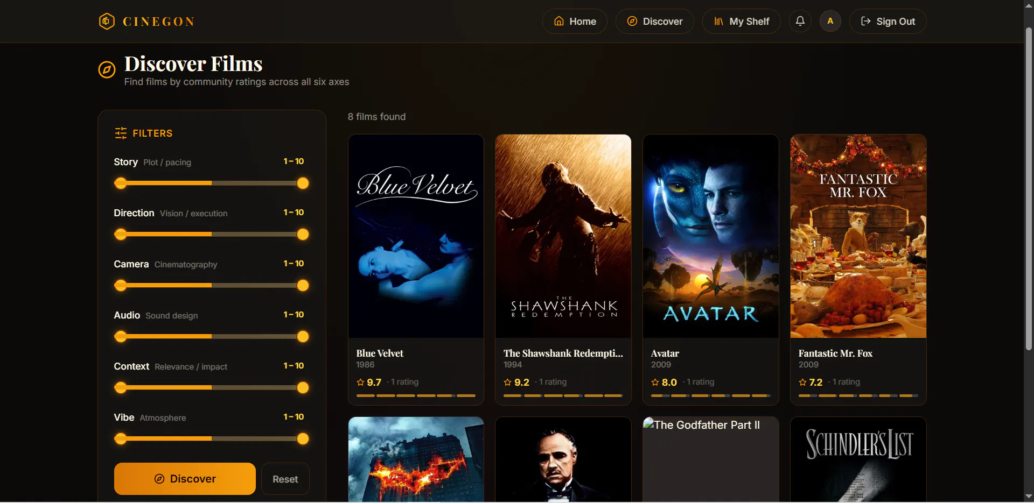Image resolution: width=1034 pixels, height=503 pixels.
Task: Click the Blue Velvet title text
Action: point(380,353)
